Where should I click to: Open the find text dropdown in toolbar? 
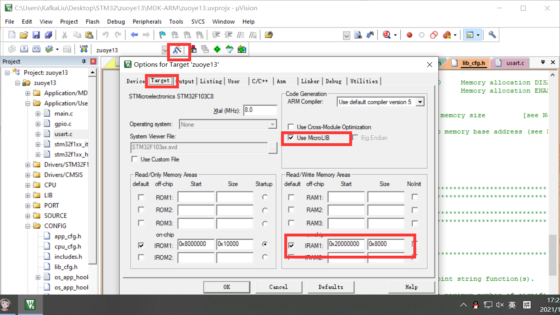coord(346,36)
